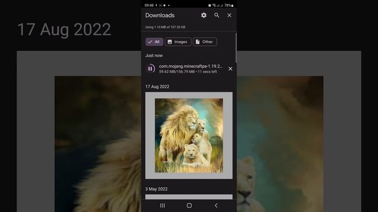This screenshot has height=212, width=378.
Task: Close the Downloads panel
Action: 229,15
